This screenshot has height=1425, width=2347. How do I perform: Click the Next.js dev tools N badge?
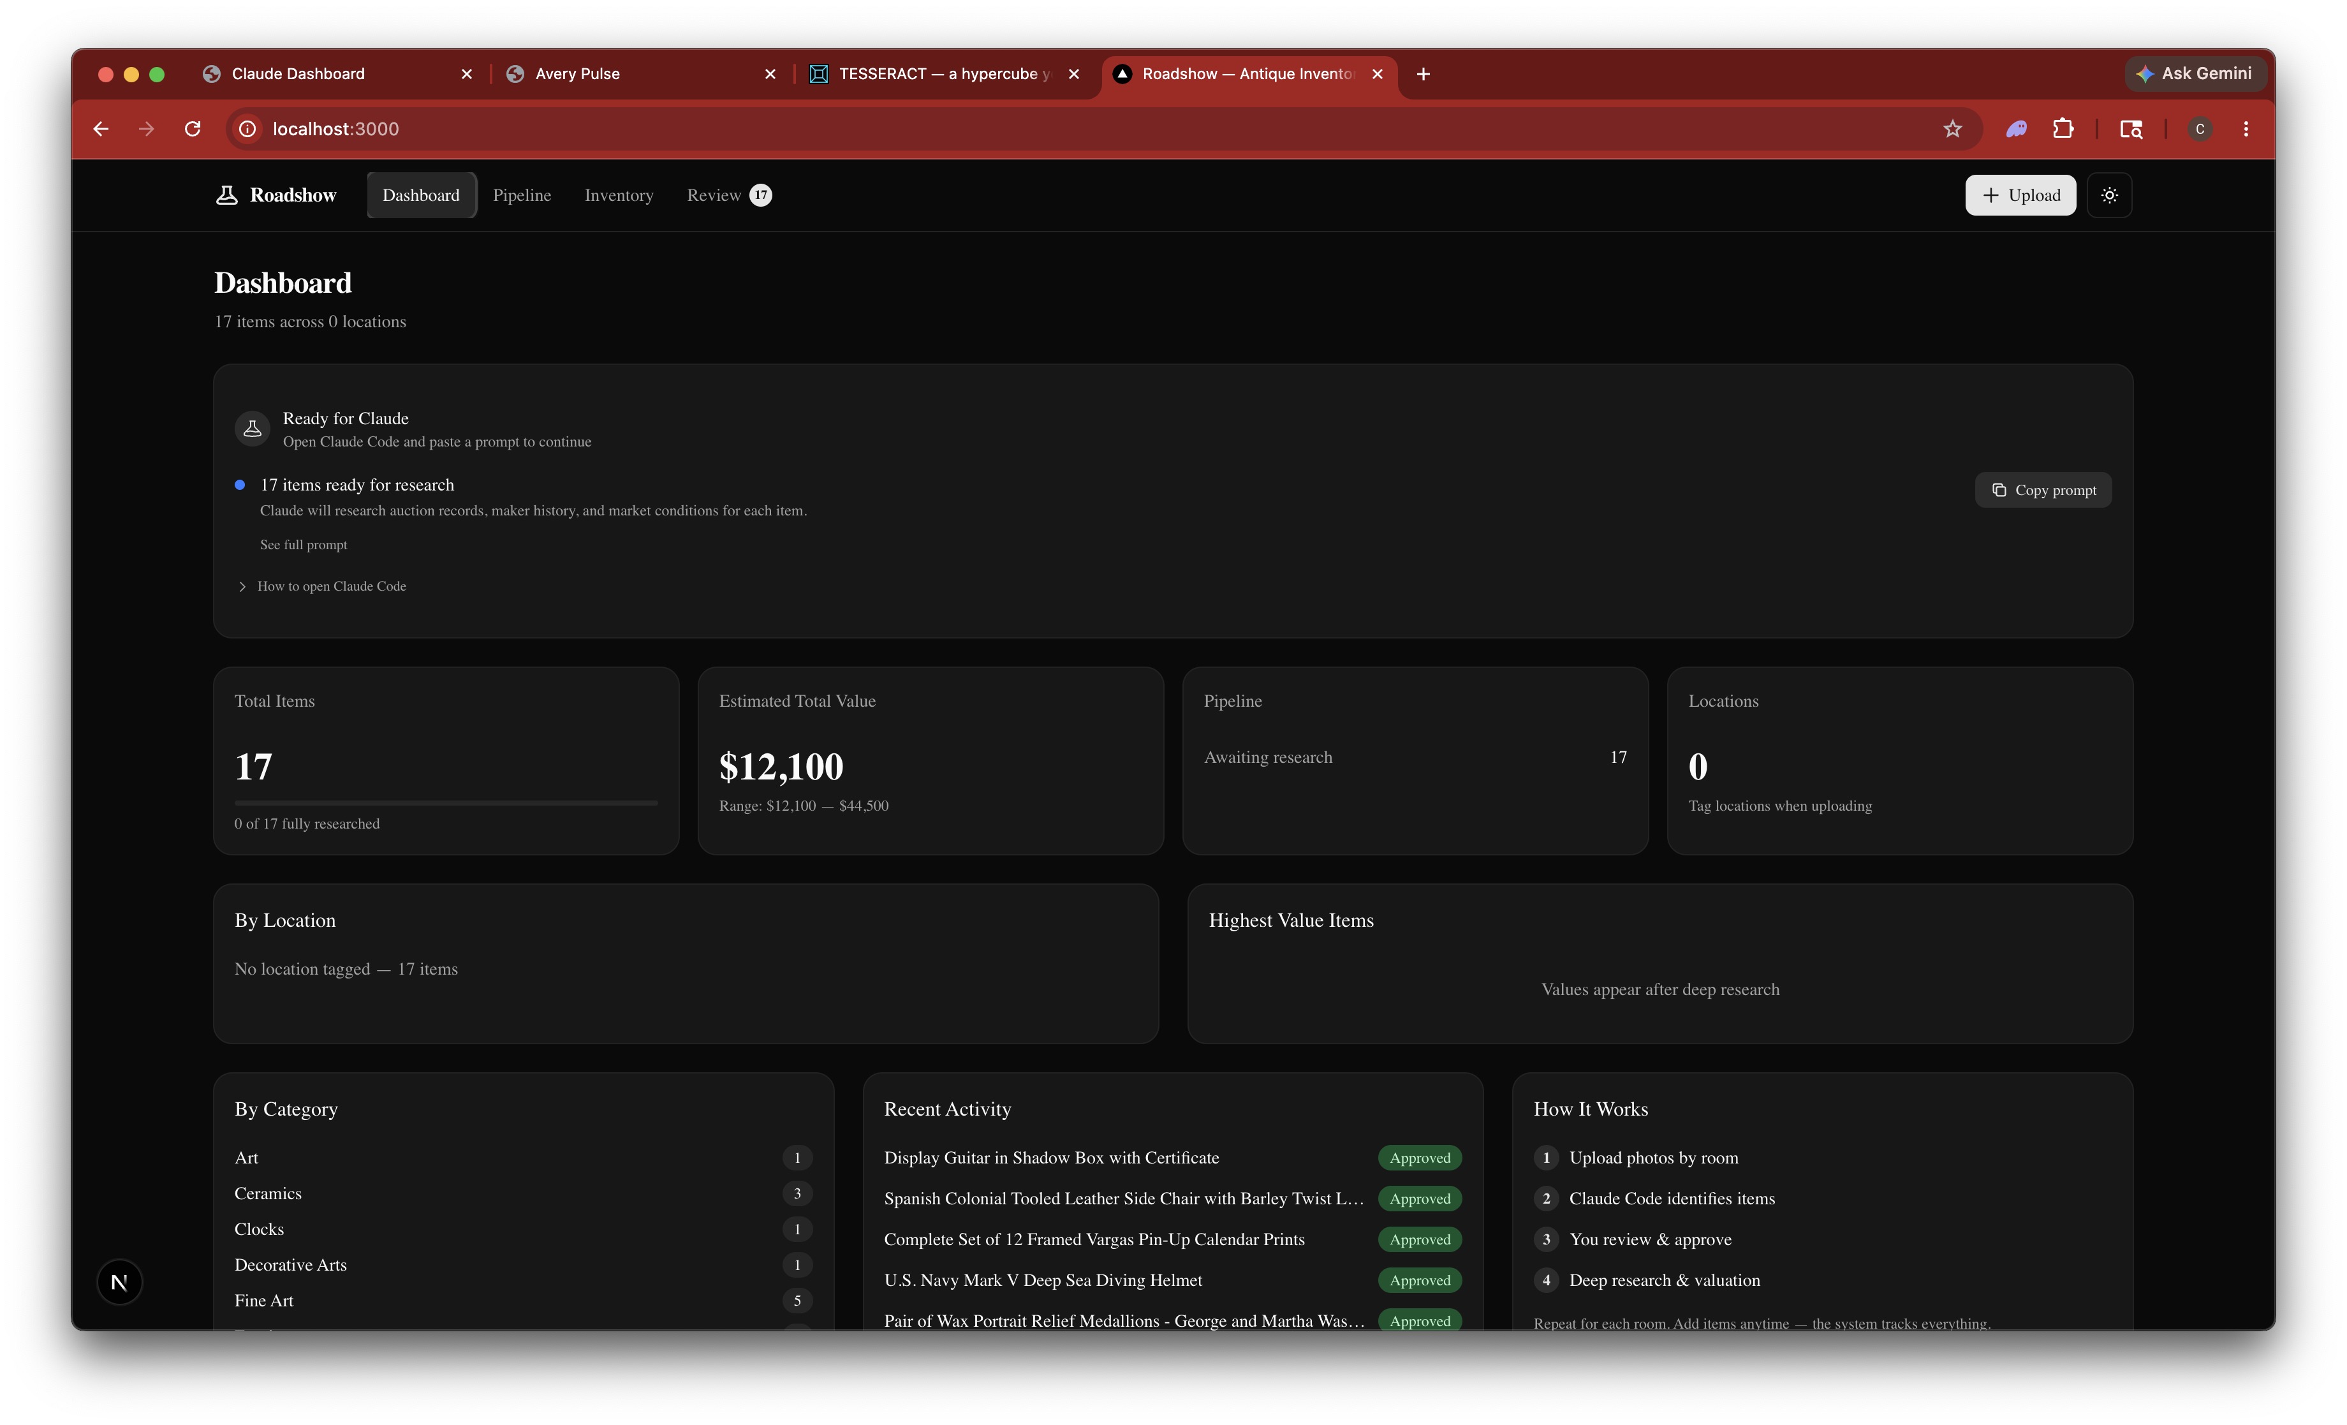click(x=119, y=1282)
